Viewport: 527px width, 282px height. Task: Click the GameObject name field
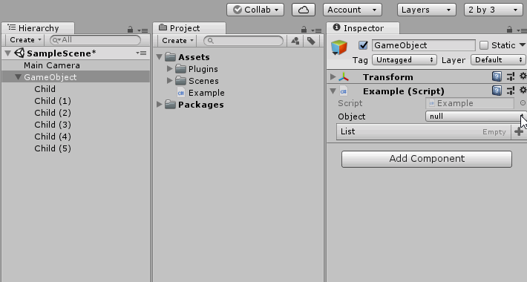tap(424, 45)
